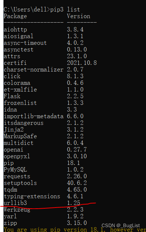Click the zipp version 3.15.0
Image resolution: width=146 pixels, height=232 pixels.
click(x=77, y=223)
